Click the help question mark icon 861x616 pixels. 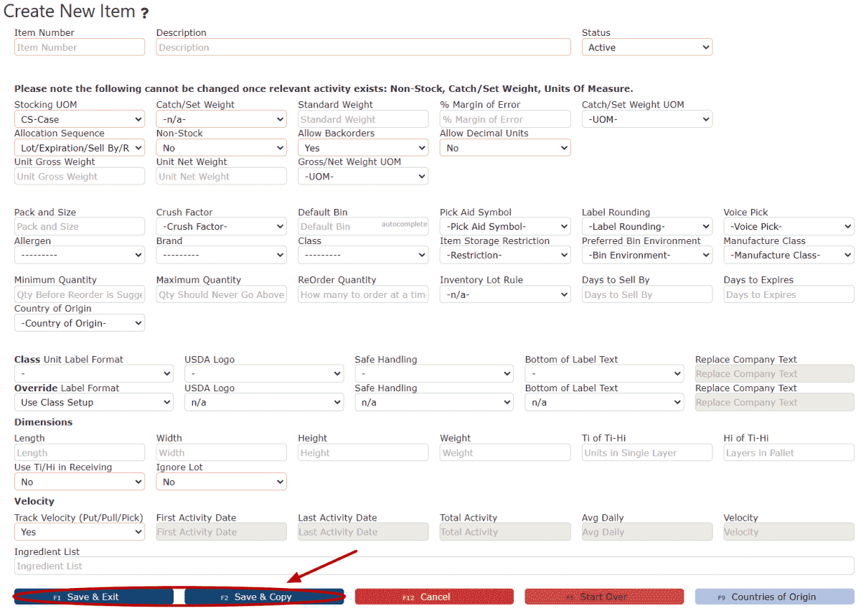pos(145,13)
